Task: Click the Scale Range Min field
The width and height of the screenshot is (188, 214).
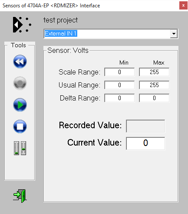Action: pyautogui.click(x=119, y=72)
